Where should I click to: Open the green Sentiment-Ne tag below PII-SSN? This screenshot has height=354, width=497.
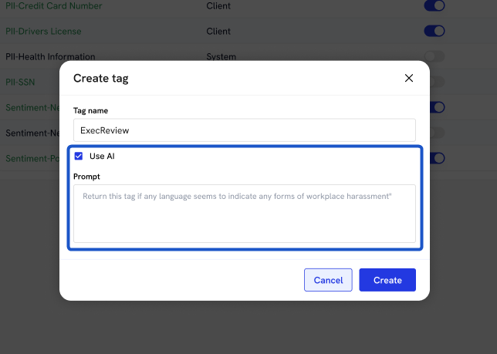31,107
